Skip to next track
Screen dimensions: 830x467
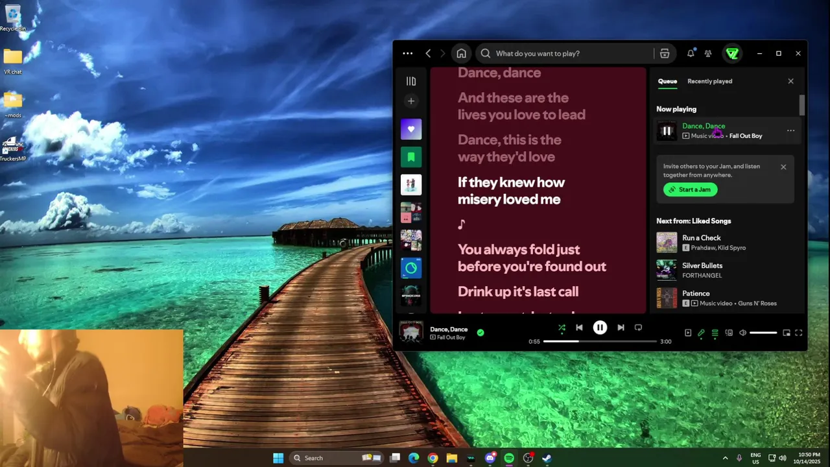click(x=621, y=328)
